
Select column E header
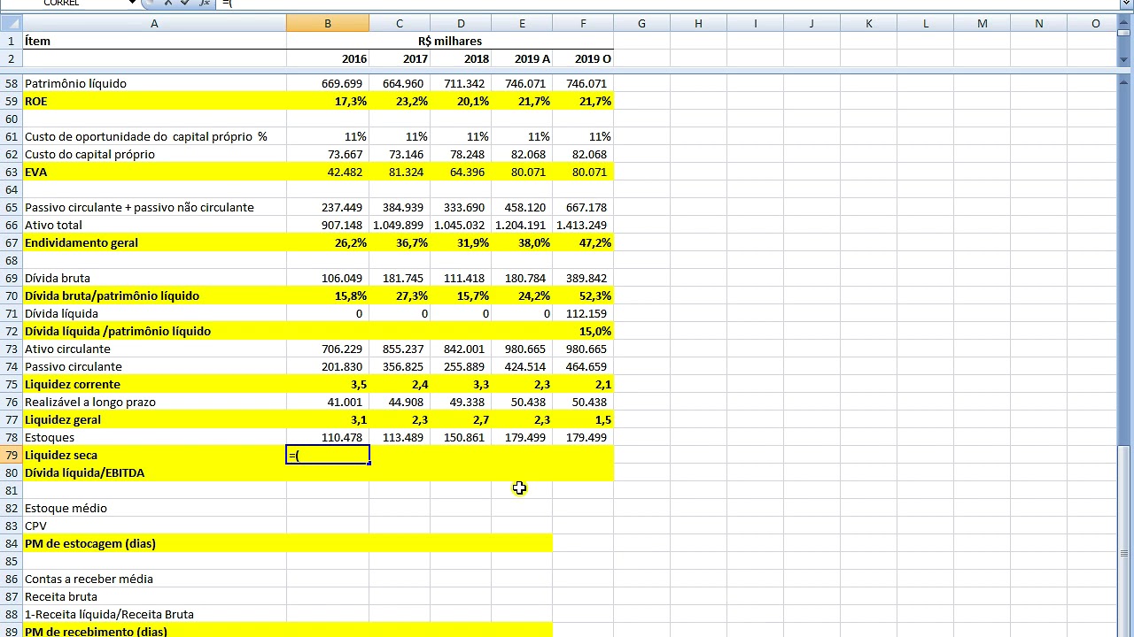pyautogui.click(x=522, y=23)
